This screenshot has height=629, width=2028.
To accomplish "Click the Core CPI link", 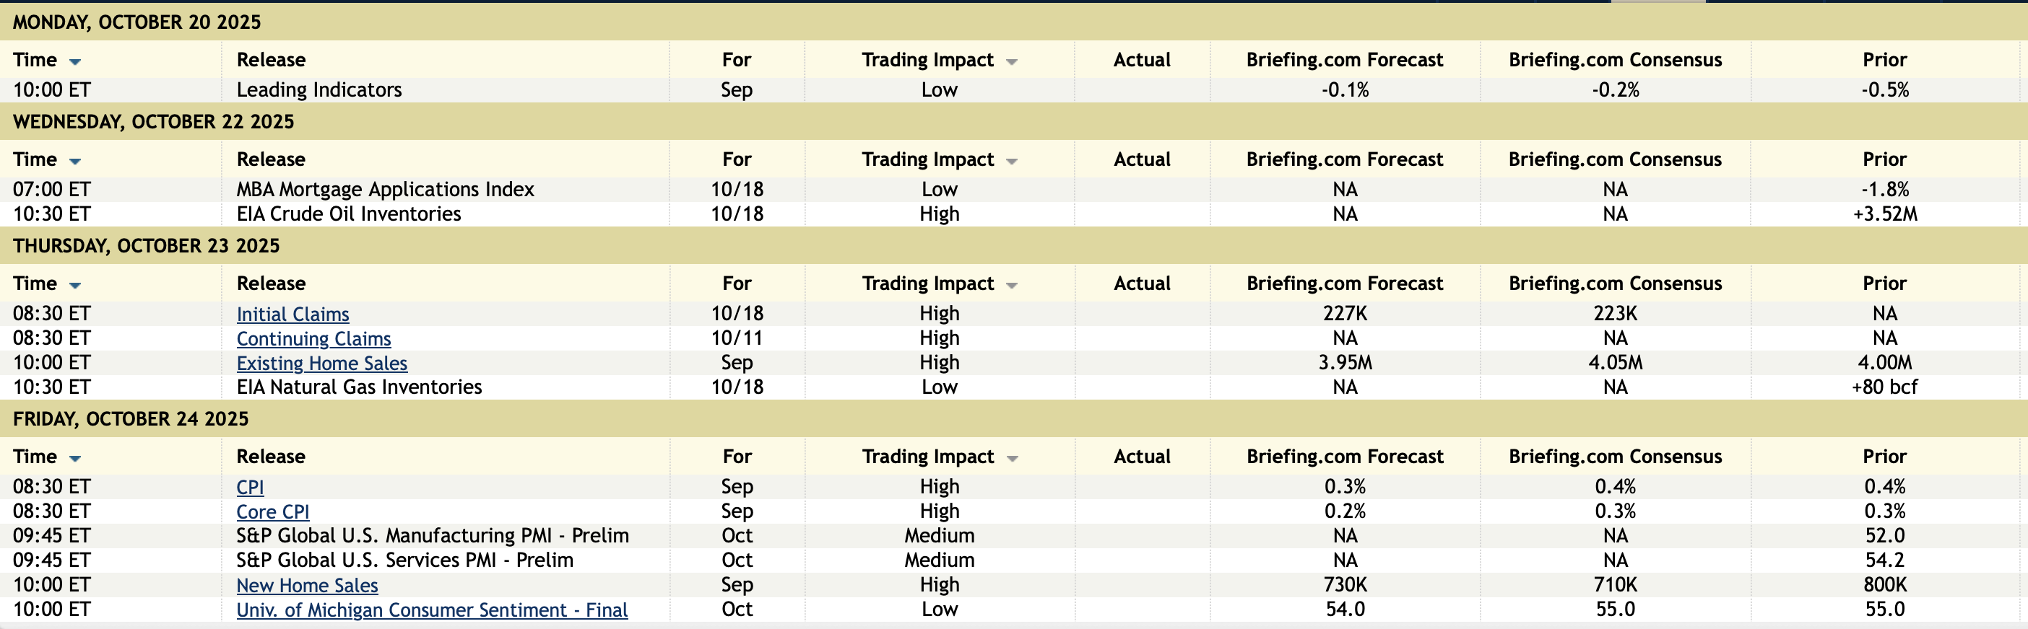I will [272, 512].
